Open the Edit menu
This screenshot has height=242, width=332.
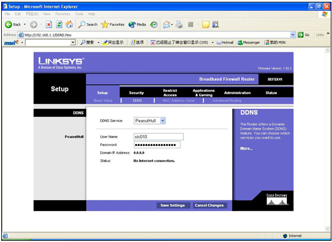(x=18, y=14)
